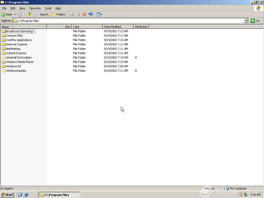The width and height of the screenshot is (264, 198).
Task: Click the 'Internet Explorer' folder name
Action: coord(17,44)
